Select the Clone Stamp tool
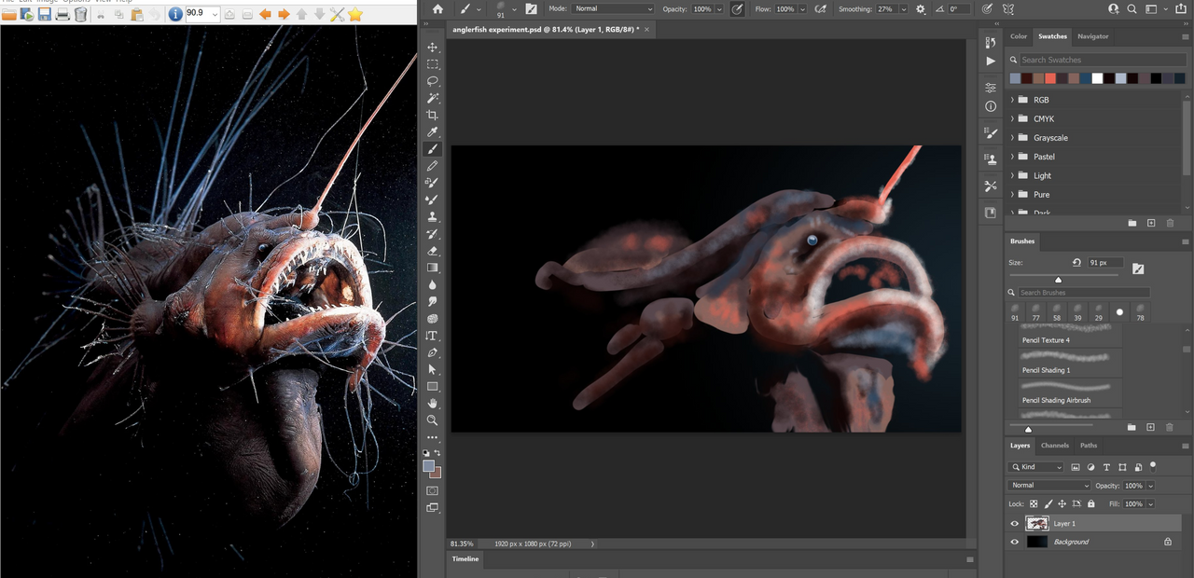Screen dimensions: 1194x578 (432, 217)
